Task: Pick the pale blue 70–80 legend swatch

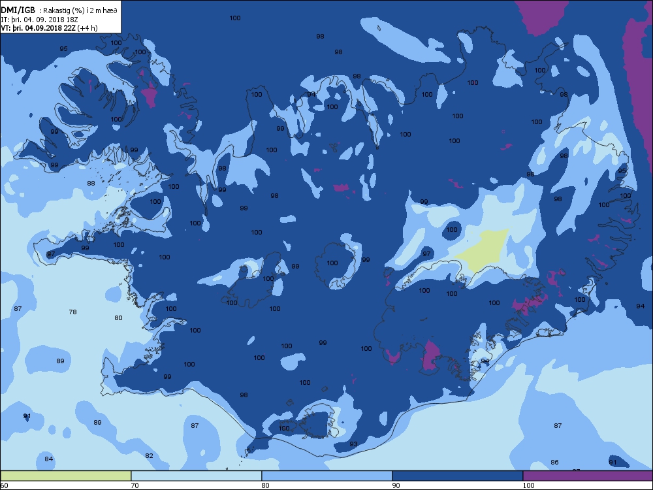Action: coord(196,476)
